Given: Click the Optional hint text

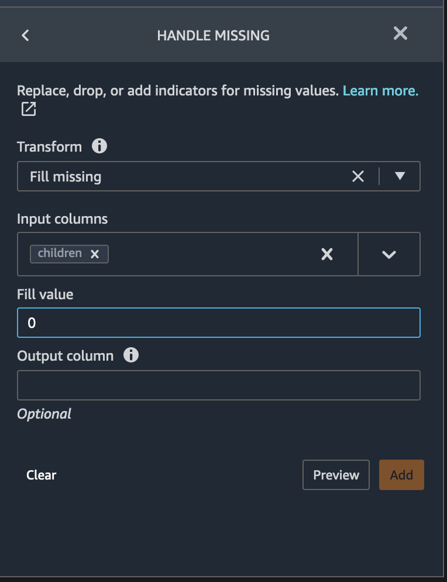Looking at the screenshot, I should pyautogui.click(x=44, y=414).
